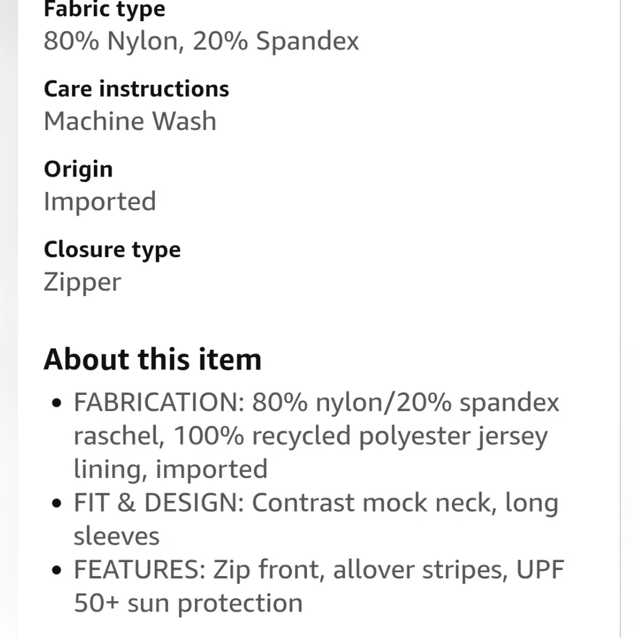Click the bullet point beside FIT & DESIGN
The height and width of the screenshot is (638, 638).
(57, 503)
